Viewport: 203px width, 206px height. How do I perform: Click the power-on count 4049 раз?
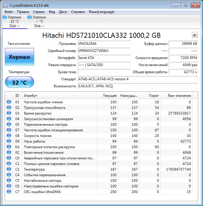click(x=184, y=65)
